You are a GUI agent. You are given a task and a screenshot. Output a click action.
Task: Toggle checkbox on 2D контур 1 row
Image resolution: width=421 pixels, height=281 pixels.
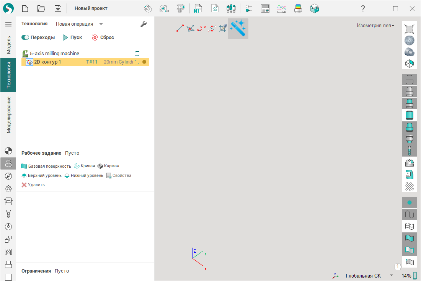(137, 62)
